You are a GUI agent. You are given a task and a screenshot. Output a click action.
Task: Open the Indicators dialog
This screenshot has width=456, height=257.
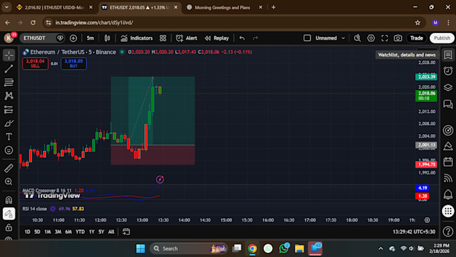[137, 38]
